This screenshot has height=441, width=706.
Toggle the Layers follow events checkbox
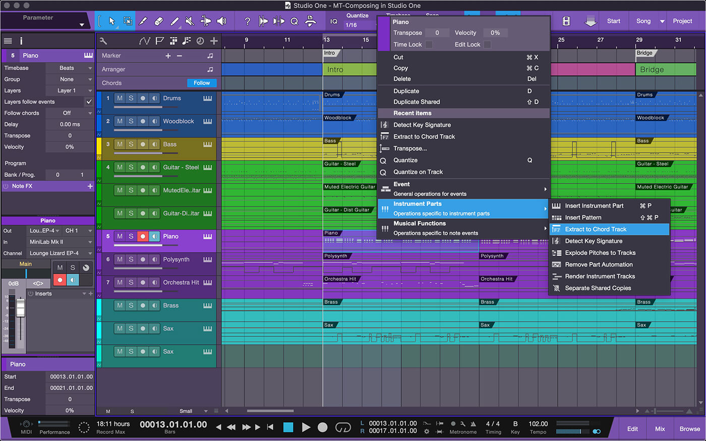pyautogui.click(x=89, y=102)
